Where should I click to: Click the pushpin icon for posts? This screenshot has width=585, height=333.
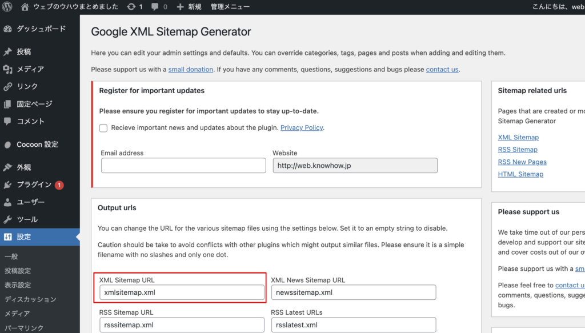point(7,51)
